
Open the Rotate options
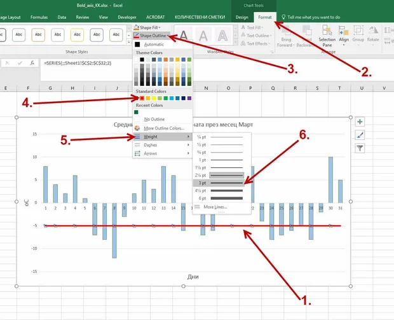[x=373, y=36]
